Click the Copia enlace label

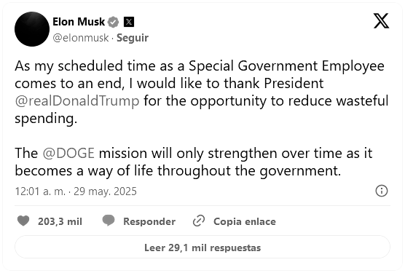tap(245, 221)
